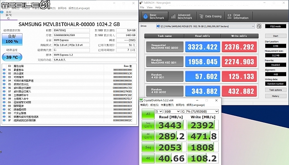Click the transfer mode field PCIe 3.0 x4
This screenshot has height=165, width=289.
[x=71, y=45]
